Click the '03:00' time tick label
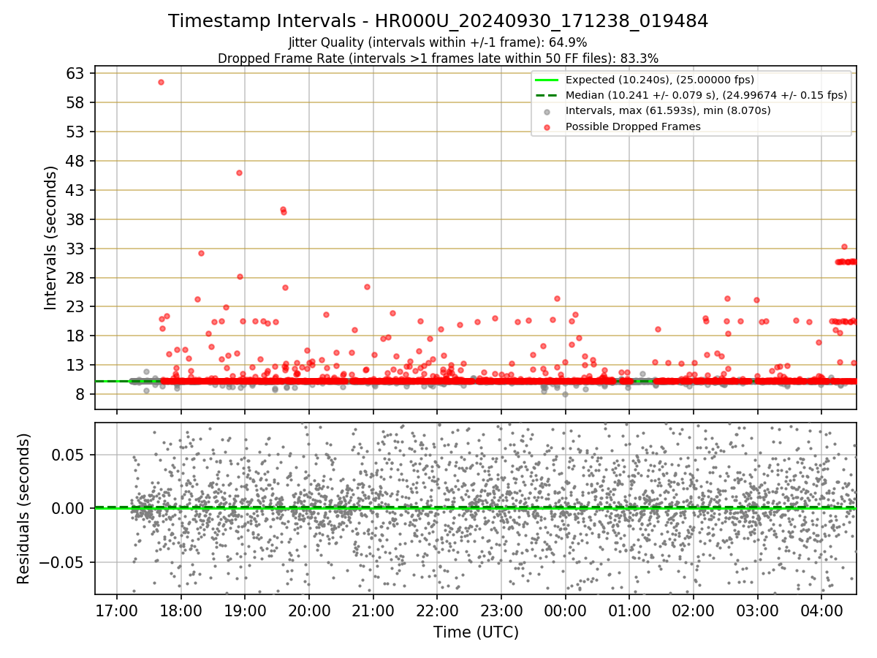877x658 pixels. pyautogui.click(x=758, y=610)
